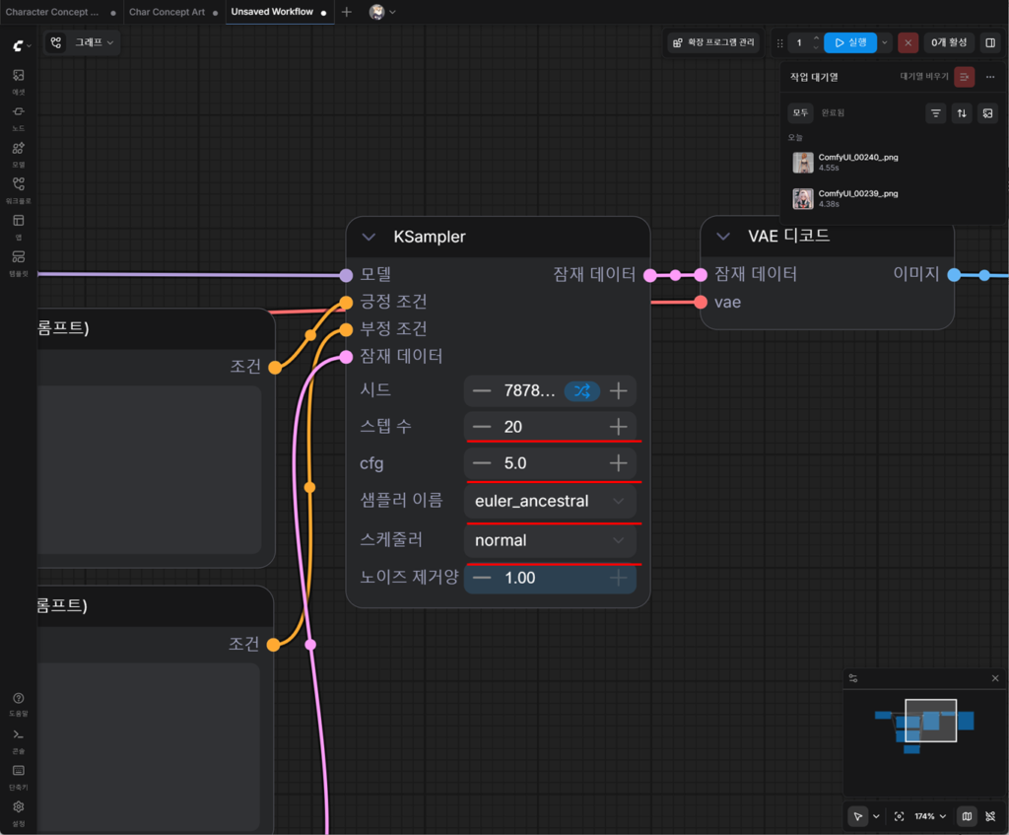The height and width of the screenshot is (835, 1009).
Task: Toggle link visibility icon in bottom toolbar
Action: coord(990,816)
